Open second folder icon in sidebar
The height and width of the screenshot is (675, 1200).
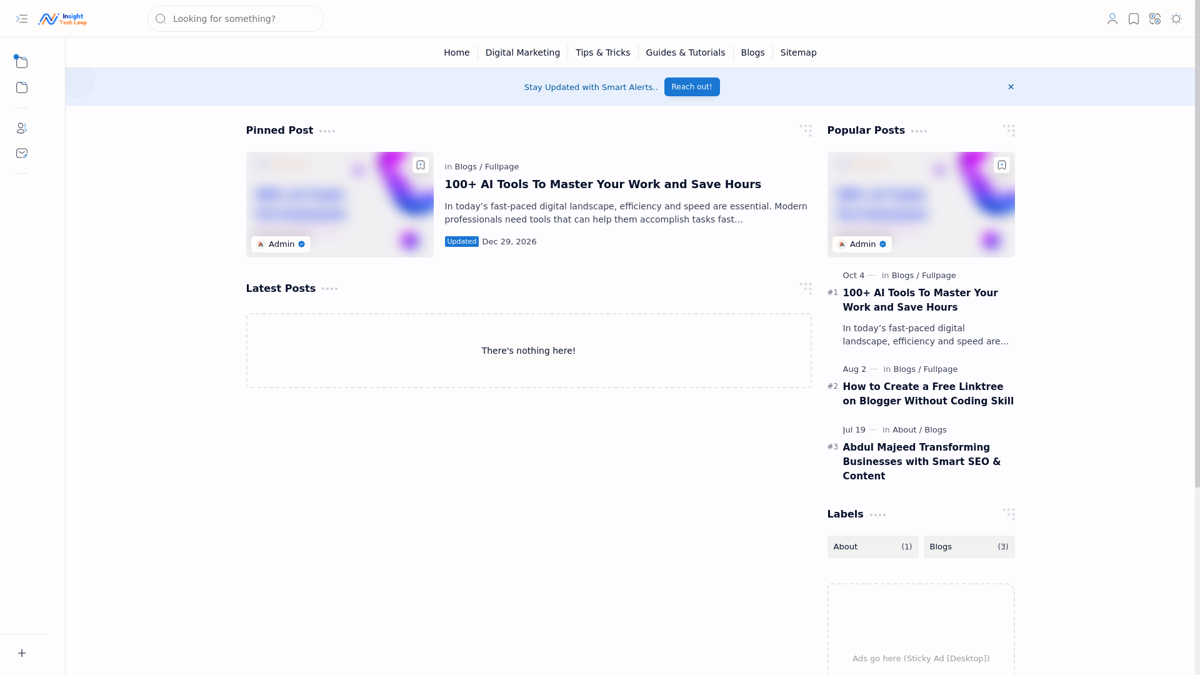click(x=22, y=87)
